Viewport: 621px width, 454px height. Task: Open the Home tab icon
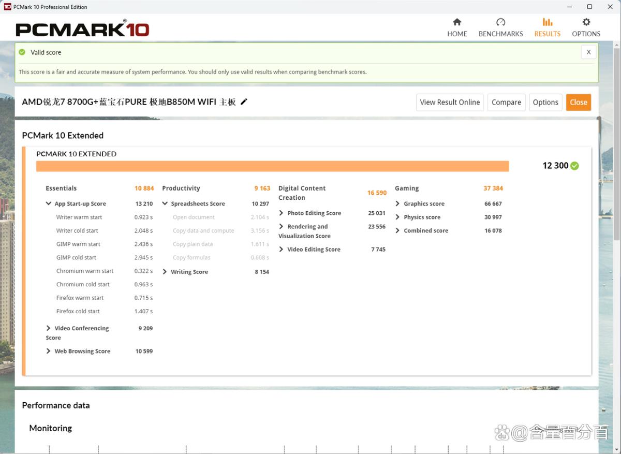coord(457,22)
